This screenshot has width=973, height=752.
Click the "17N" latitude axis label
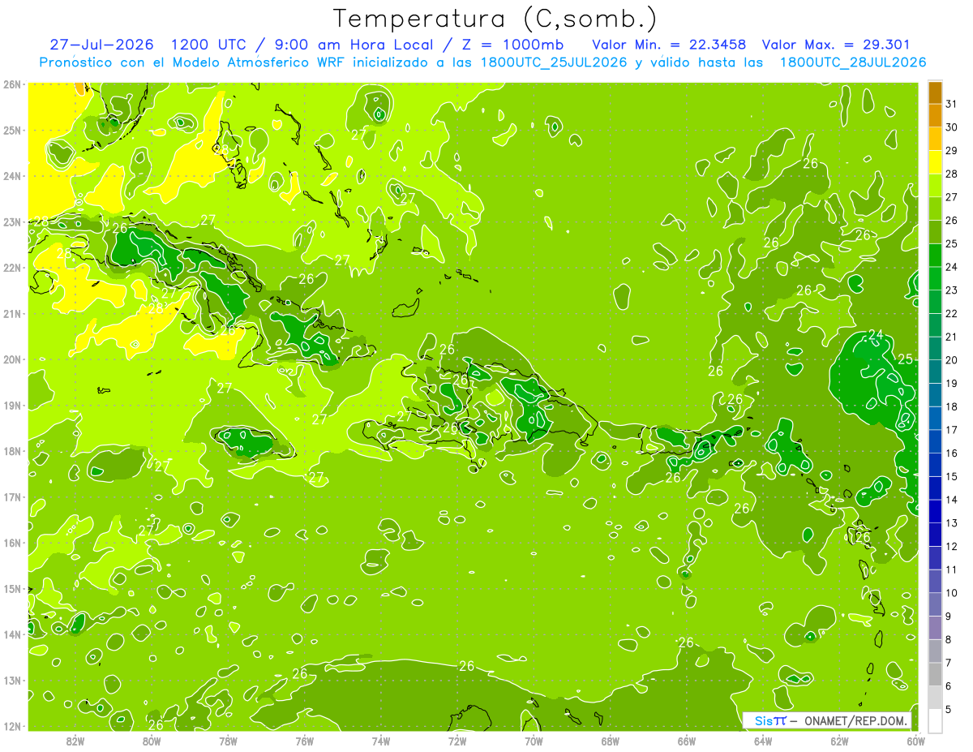11,497
